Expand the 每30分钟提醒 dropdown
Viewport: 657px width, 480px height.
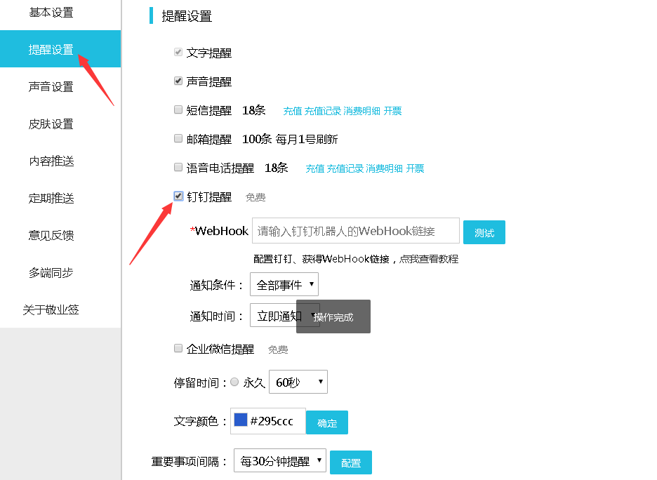point(280,461)
